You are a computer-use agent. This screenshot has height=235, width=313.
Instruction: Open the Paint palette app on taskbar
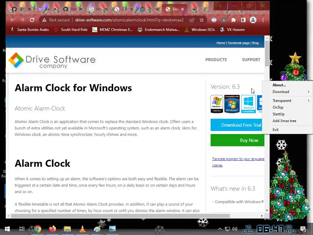click(97, 229)
